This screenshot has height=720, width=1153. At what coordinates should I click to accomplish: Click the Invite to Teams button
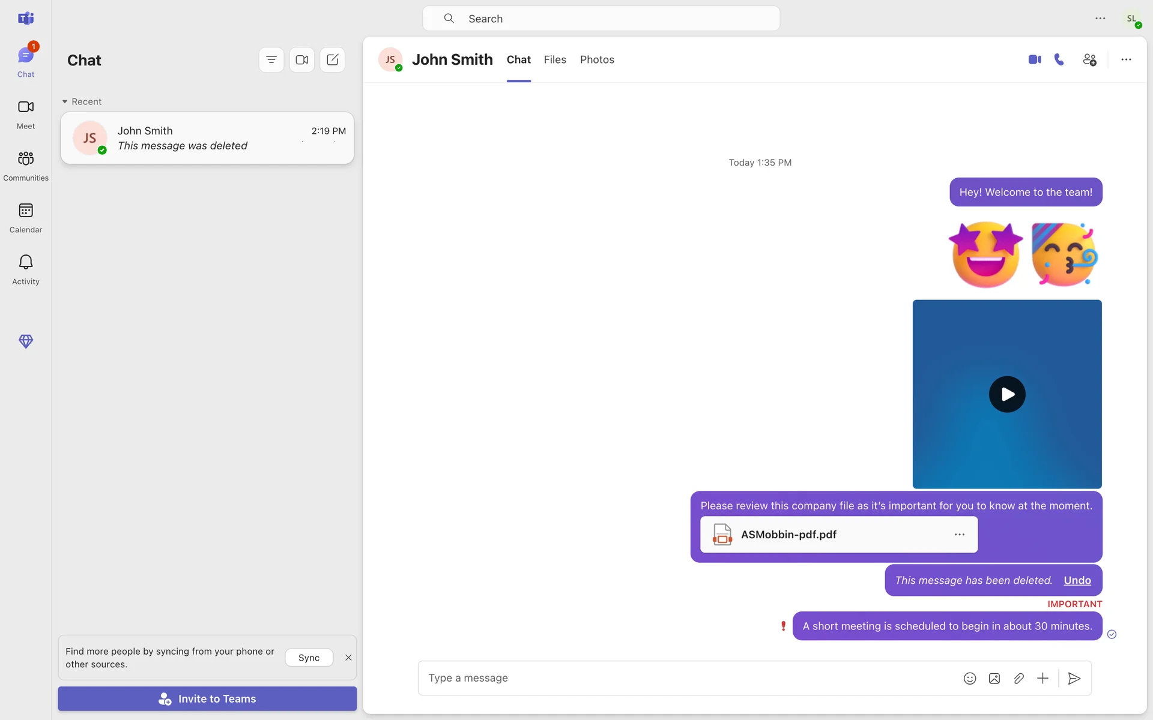tap(207, 698)
